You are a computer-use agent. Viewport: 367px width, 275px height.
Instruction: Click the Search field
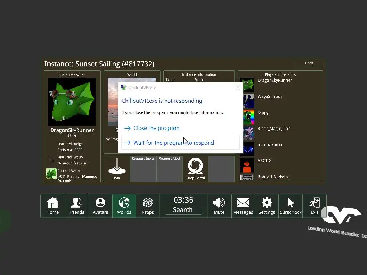click(x=183, y=210)
